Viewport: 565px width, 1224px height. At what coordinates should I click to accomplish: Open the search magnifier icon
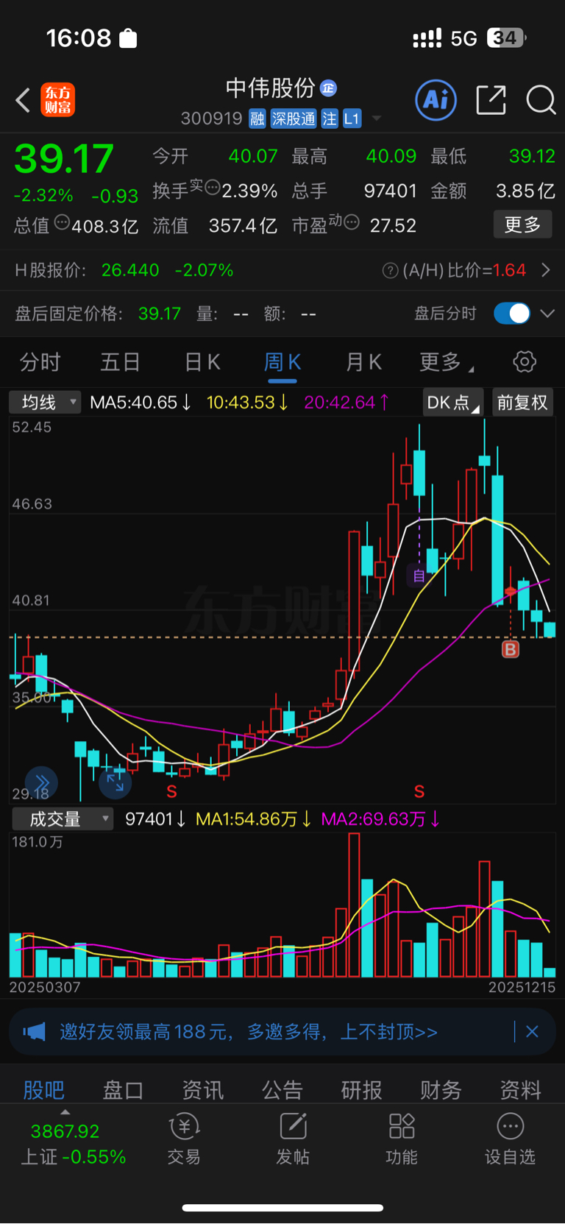(x=541, y=100)
